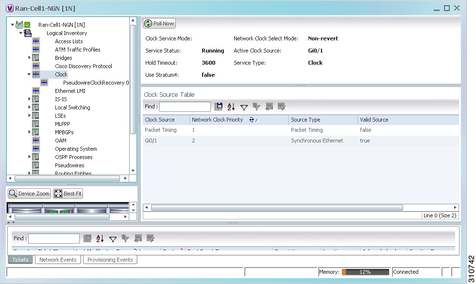The image size is (476, 284).
Task: Click the Operating System node icon
Action: click(x=36, y=149)
